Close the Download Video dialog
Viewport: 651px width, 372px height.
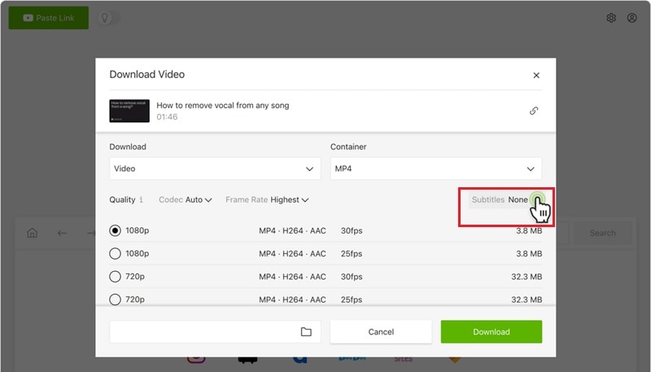pos(536,75)
